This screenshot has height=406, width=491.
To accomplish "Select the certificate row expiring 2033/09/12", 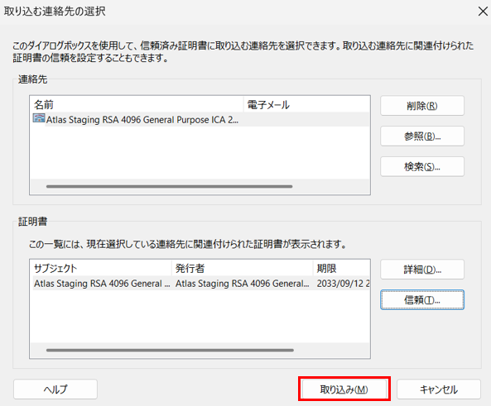I will click(x=200, y=284).
